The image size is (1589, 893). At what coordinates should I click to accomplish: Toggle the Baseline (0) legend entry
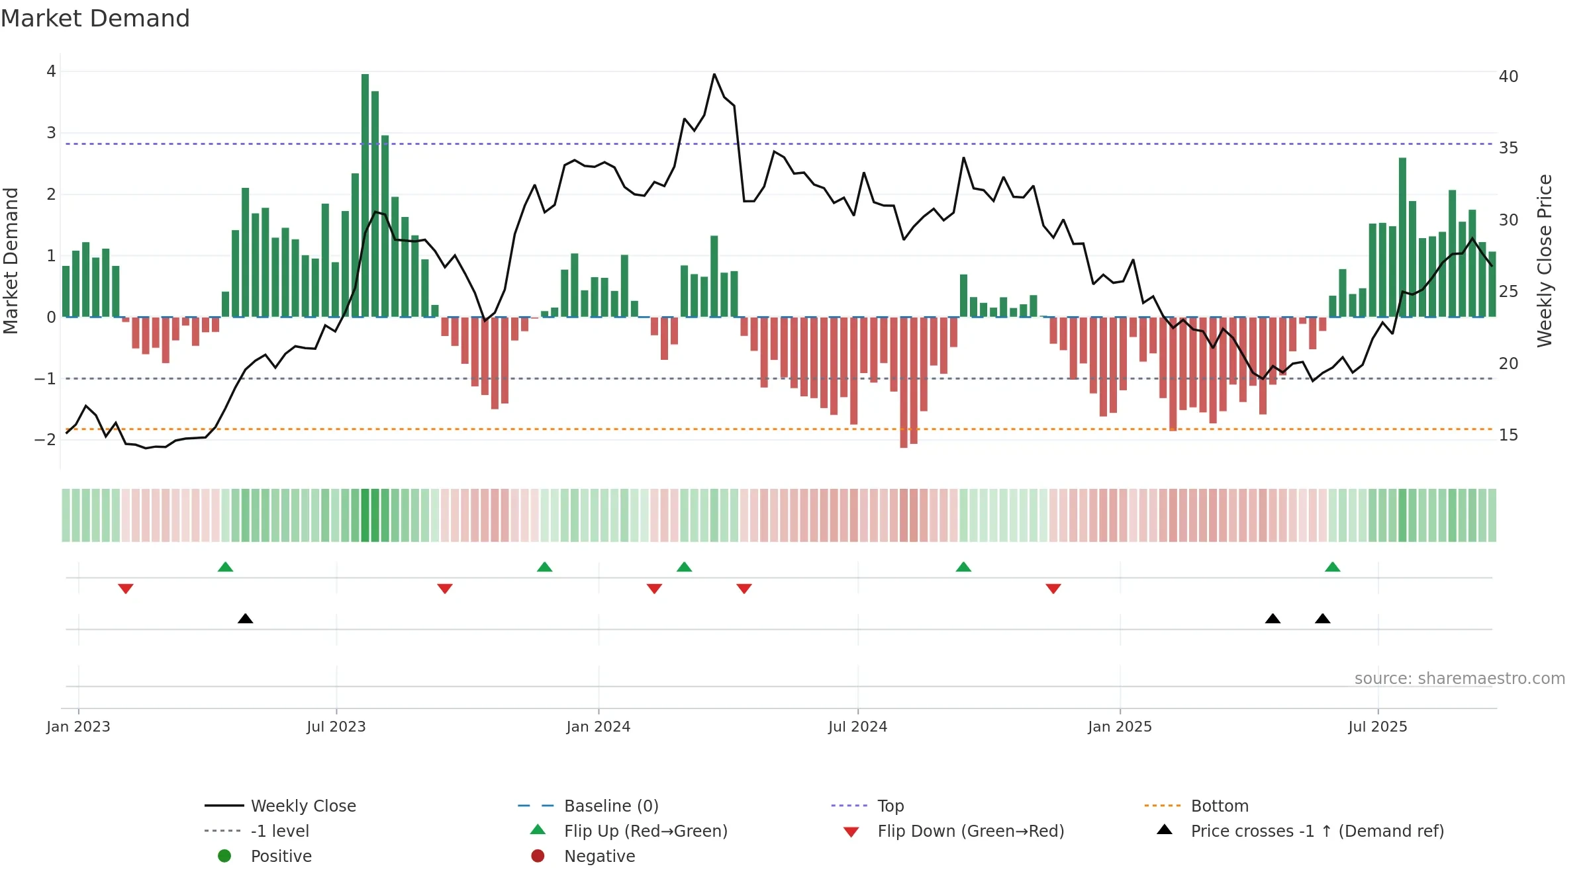(588, 806)
